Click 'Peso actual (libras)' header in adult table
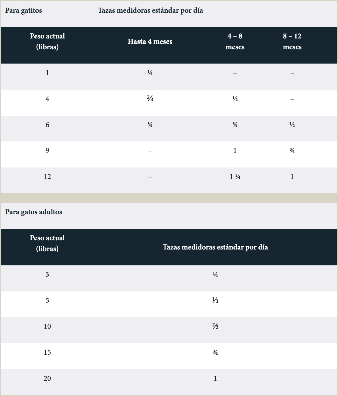This screenshot has width=338, height=396. click(47, 243)
